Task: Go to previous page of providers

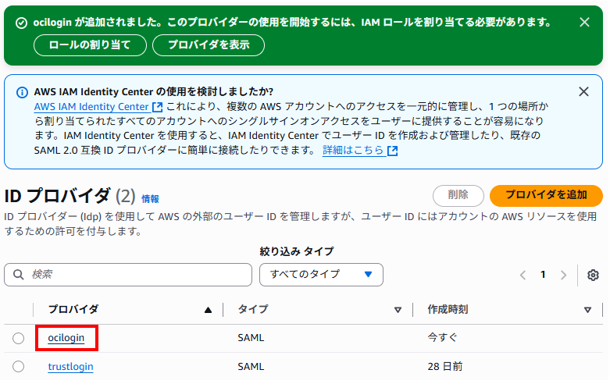Action: (x=523, y=275)
